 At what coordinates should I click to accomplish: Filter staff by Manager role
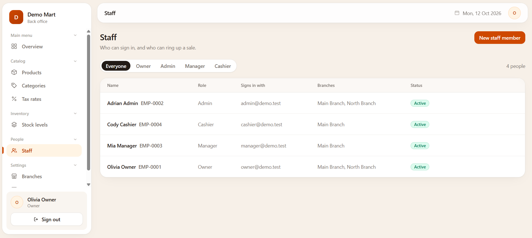195,66
